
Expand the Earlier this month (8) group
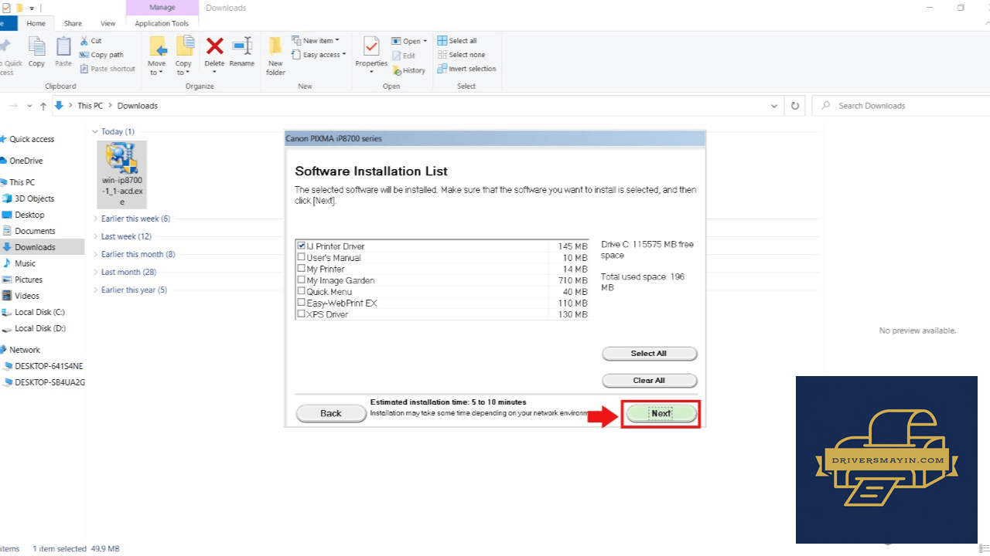pyautogui.click(x=95, y=254)
